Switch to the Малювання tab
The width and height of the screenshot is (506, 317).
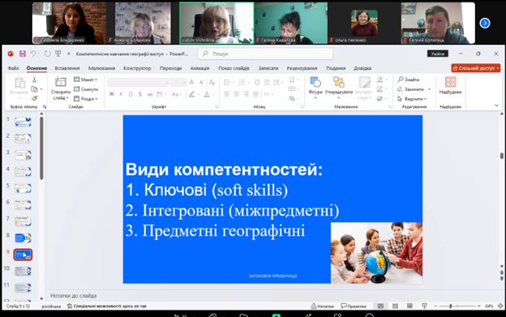(101, 68)
